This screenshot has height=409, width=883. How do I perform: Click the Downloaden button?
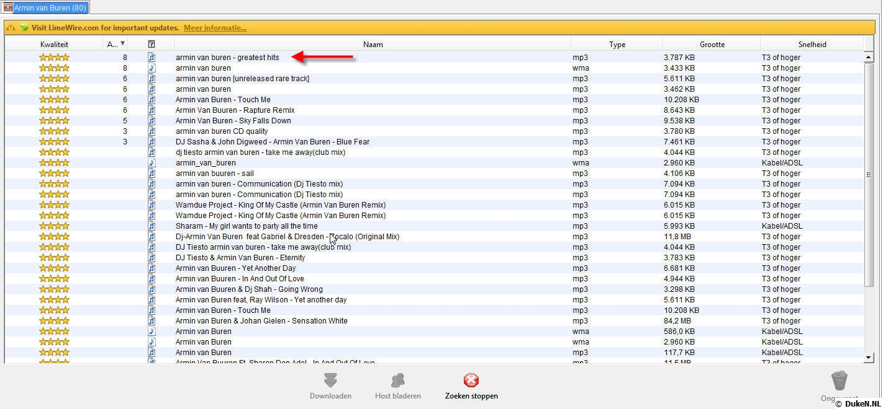pyautogui.click(x=330, y=387)
